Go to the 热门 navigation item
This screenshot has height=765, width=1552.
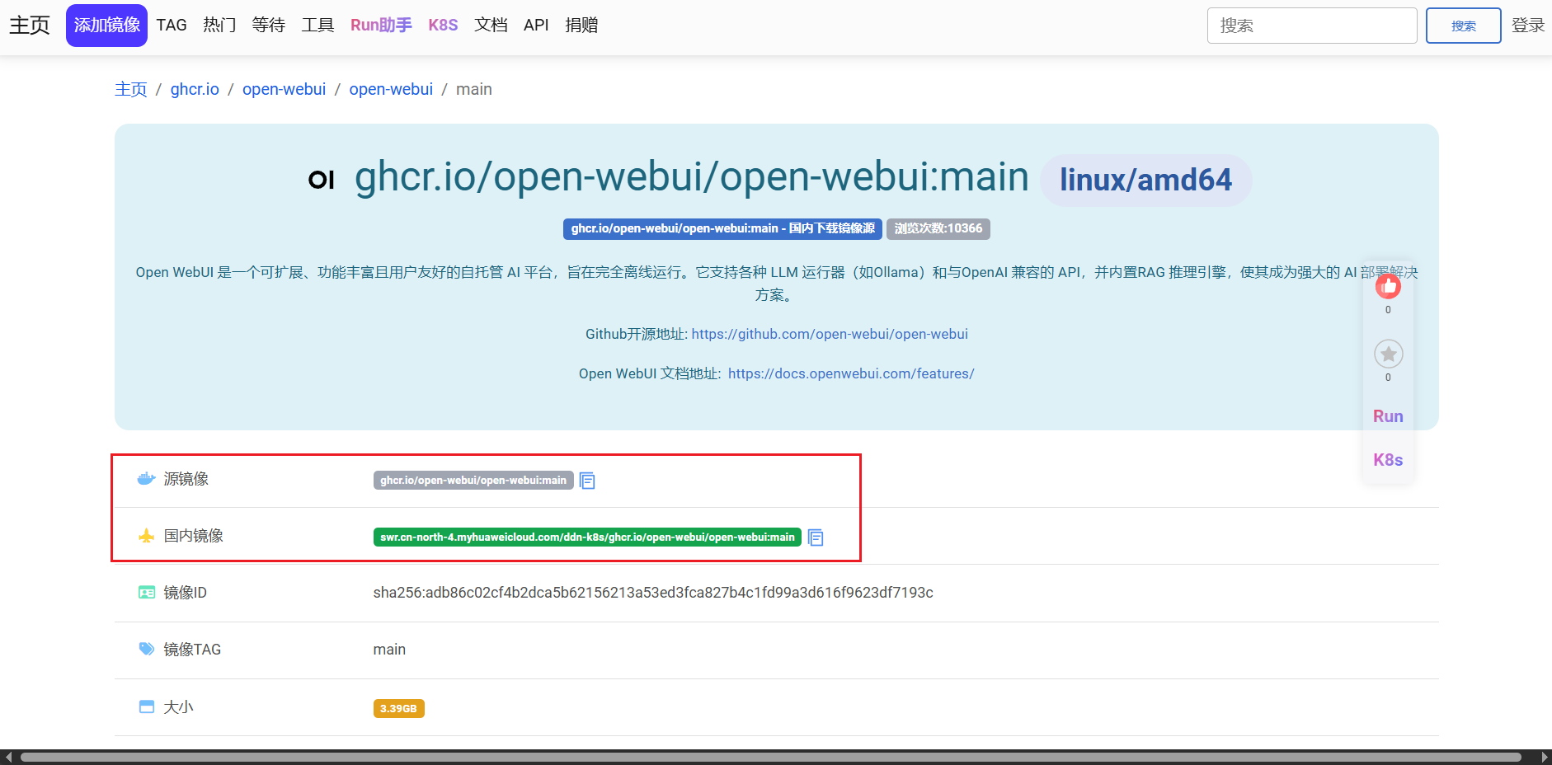click(x=219, y=25)
